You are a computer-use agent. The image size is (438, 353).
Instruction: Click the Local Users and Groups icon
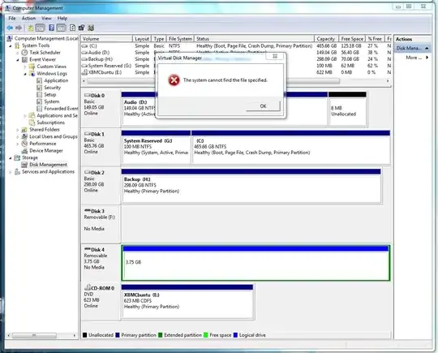pyautogui.click(x=25, y=136)
